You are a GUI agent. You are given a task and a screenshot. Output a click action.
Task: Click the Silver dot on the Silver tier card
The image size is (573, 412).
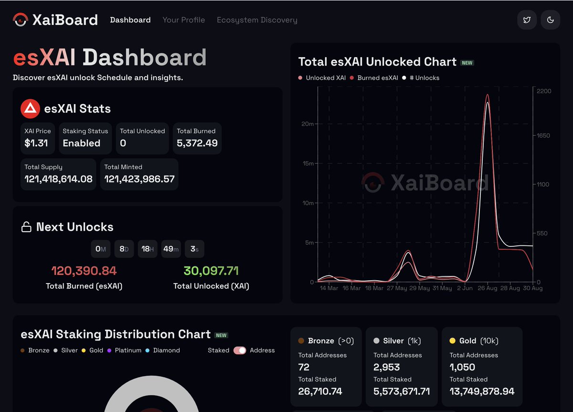tap(377, 340)
